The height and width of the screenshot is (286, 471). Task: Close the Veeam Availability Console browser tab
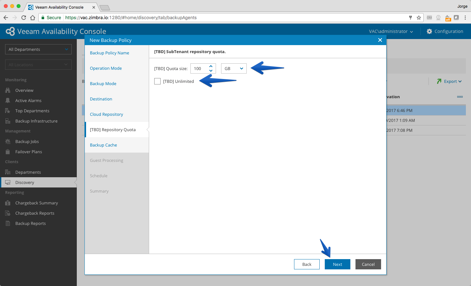click(93, 7)
